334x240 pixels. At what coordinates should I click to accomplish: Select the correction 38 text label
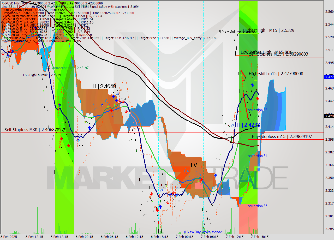click(258, 110)
